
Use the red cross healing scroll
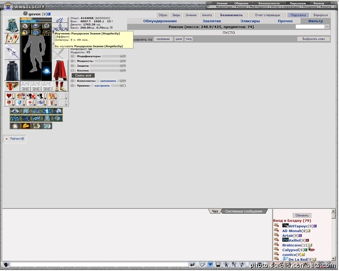[31, 102]
